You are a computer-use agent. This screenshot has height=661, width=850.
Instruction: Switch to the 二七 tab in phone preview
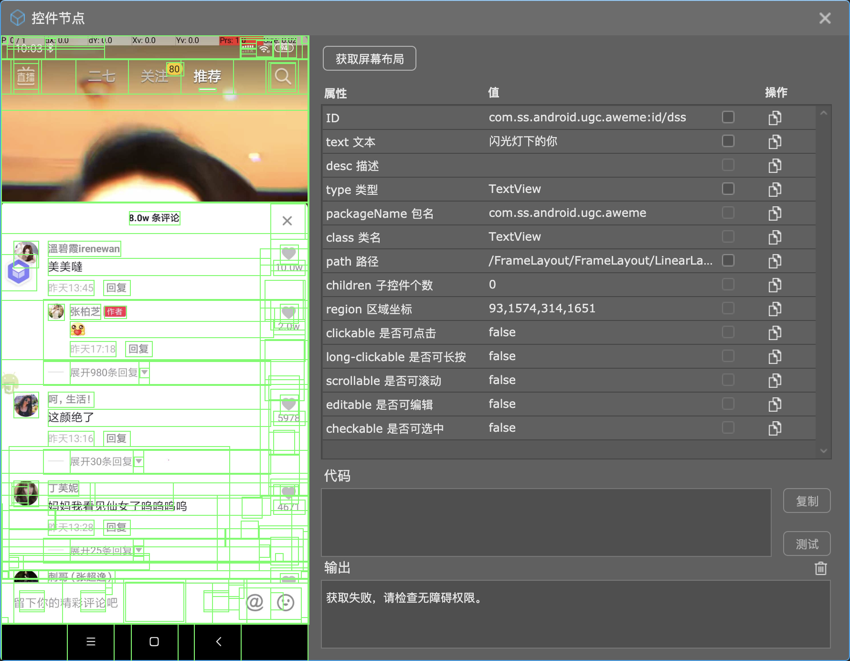click(102, 76)
